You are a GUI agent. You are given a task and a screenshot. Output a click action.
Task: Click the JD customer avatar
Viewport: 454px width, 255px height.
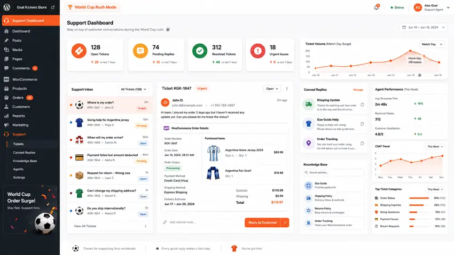click(x=165, y=102)
